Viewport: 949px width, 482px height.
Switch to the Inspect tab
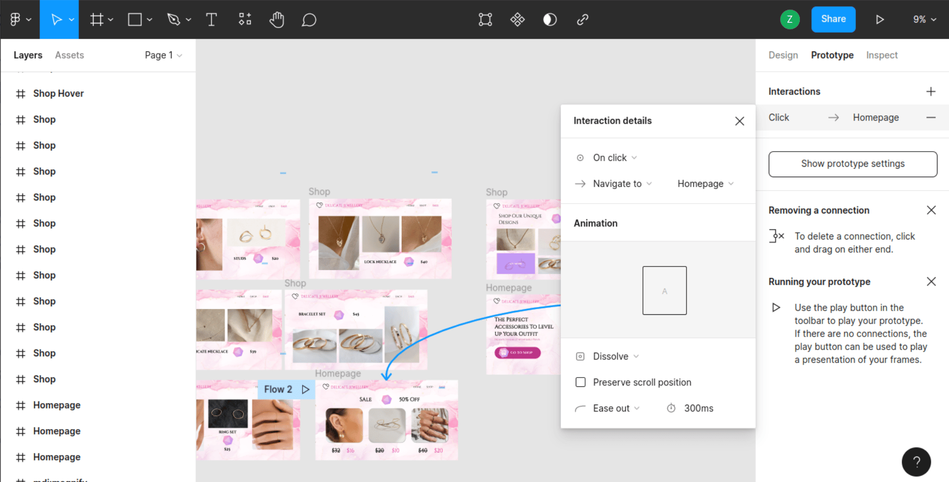(x=882, y=55)
